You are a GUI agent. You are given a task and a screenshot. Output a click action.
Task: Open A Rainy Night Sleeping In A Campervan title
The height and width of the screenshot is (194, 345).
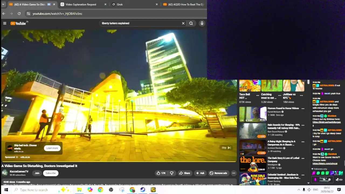[281, 143]
